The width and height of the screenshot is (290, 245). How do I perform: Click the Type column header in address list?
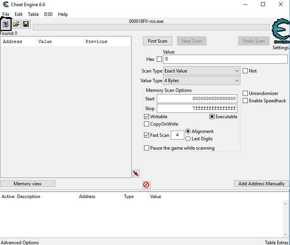pyautogui.click(x=136, y=197)
